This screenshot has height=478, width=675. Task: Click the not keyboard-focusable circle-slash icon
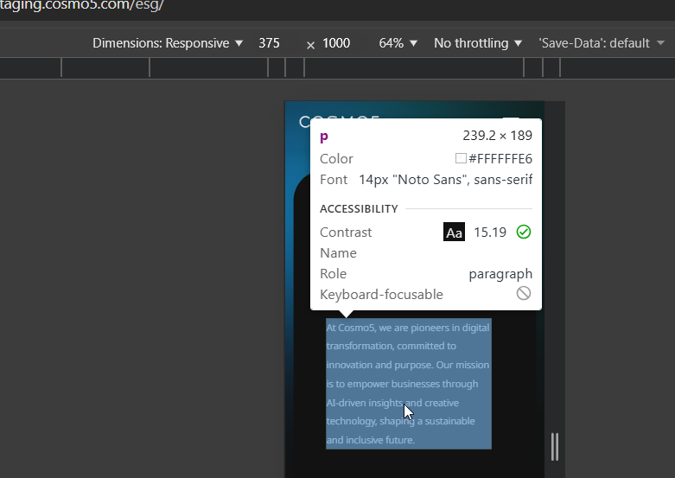[x=524, y=294]
